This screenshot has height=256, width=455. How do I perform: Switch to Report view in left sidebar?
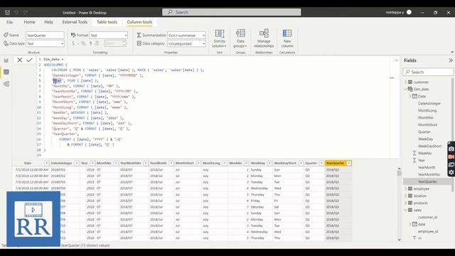pos(6,60)
